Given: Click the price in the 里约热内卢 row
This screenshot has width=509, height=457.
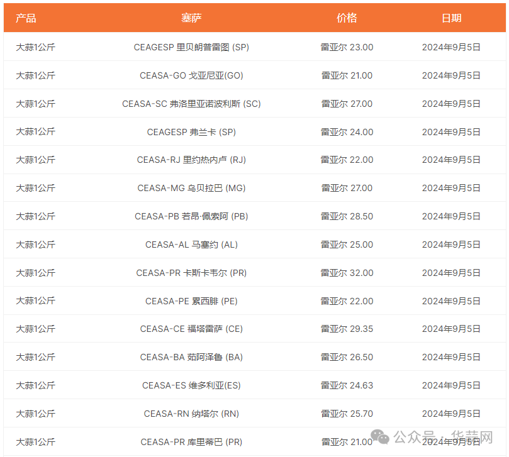Looking at the screenshot, I should (347, 160).
